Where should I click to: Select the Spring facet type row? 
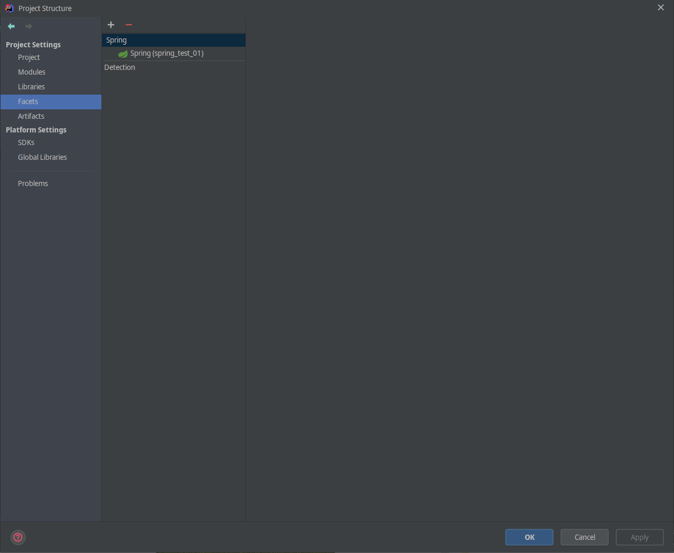pos(173,40)
